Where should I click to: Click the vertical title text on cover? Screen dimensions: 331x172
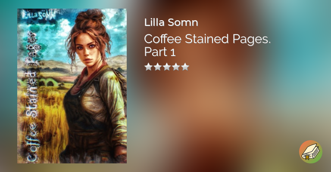pyautogui.click(x=31, y=97)
